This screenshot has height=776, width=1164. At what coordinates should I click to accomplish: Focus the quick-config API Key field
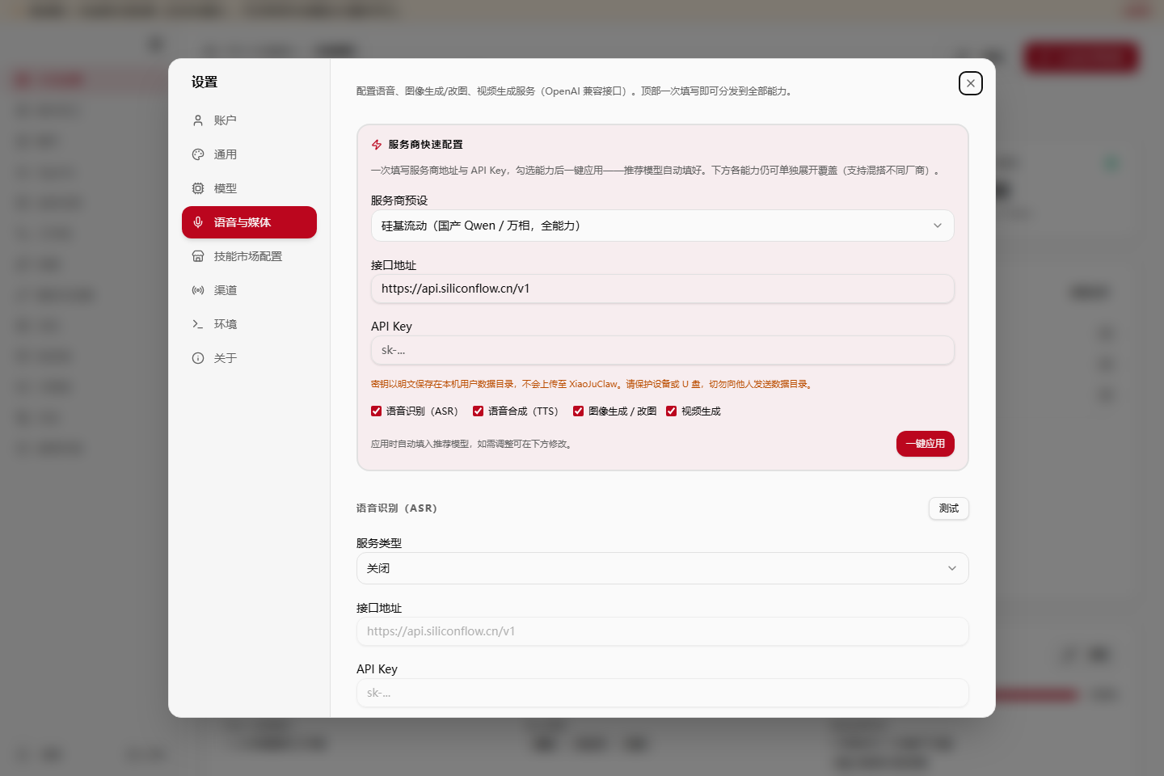662,350
